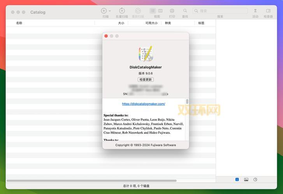Image resolution: width=283 pixels, height=194 pixels.
Task: Click the Batch Scan (批量扫描) icon
Action: tap(122, 11)
